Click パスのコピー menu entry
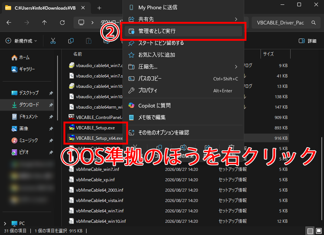 click(x=183, y=79)
